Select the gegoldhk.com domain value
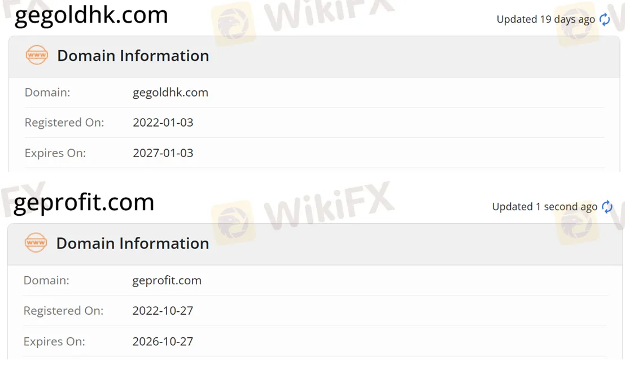Image resolution: width=625 pixels, height=365 pixels. click(x=171, y=93)
